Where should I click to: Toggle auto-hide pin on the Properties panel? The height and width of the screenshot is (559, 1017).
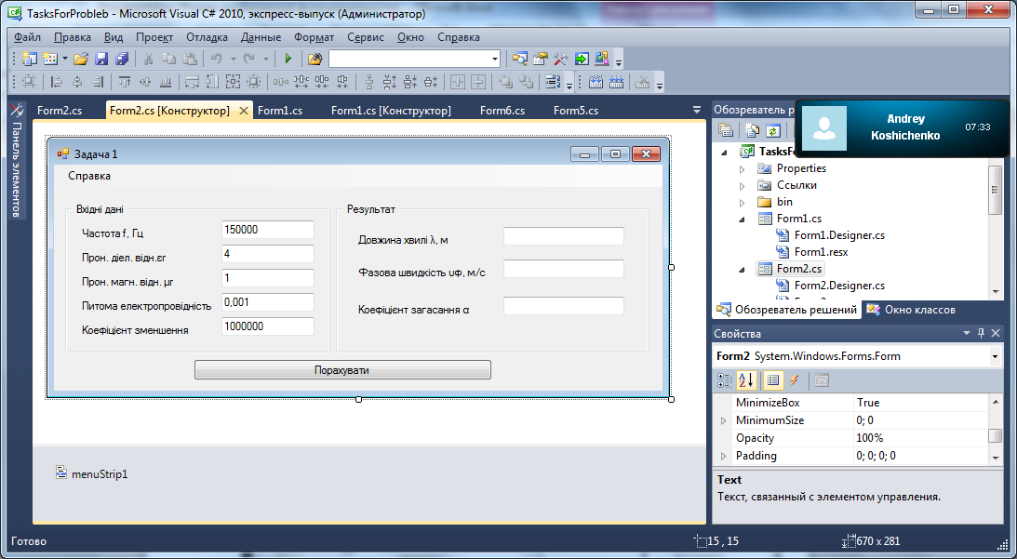point(981,333)
